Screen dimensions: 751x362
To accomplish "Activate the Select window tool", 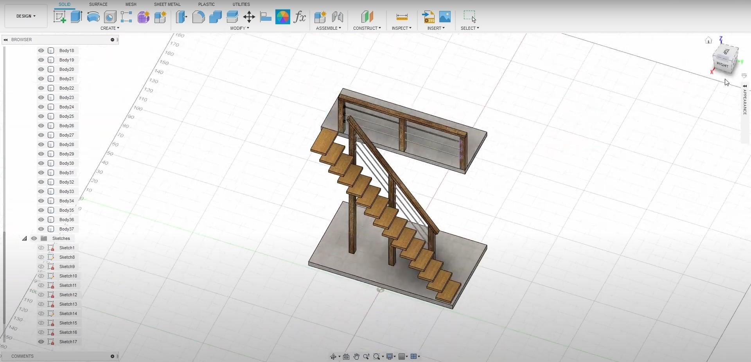I will (470, 17).
